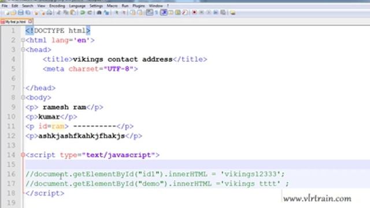Paste clipboard with the Paste icon
The width and height of the screenshot is (370, 208).
click(x=73, y=13)
